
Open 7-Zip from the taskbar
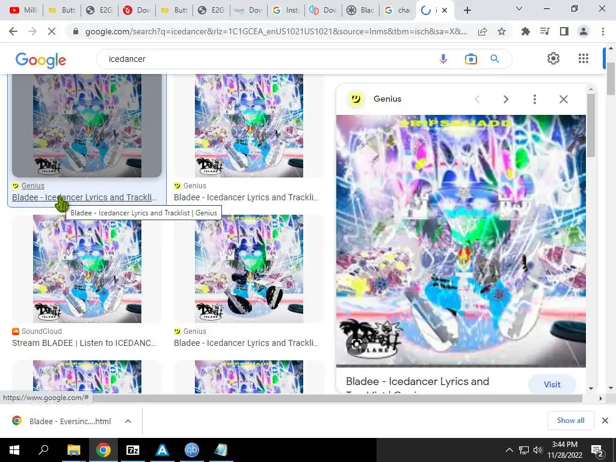tap(132, 450)
